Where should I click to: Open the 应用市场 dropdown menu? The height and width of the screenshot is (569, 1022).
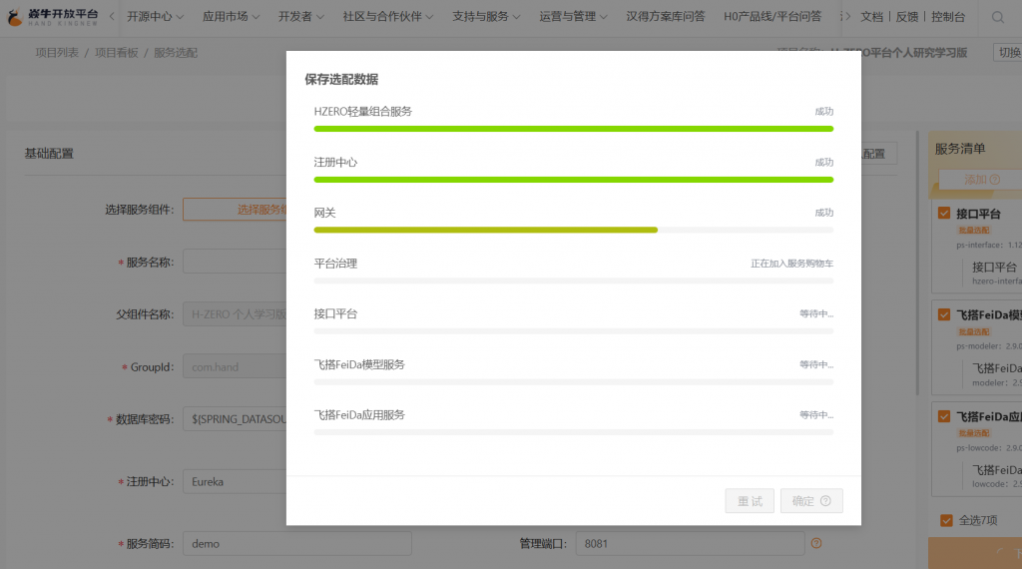pos(231,17)
